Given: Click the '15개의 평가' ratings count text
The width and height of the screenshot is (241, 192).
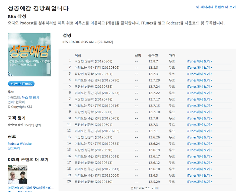Looking at the screenshot, I should (33, 125).
